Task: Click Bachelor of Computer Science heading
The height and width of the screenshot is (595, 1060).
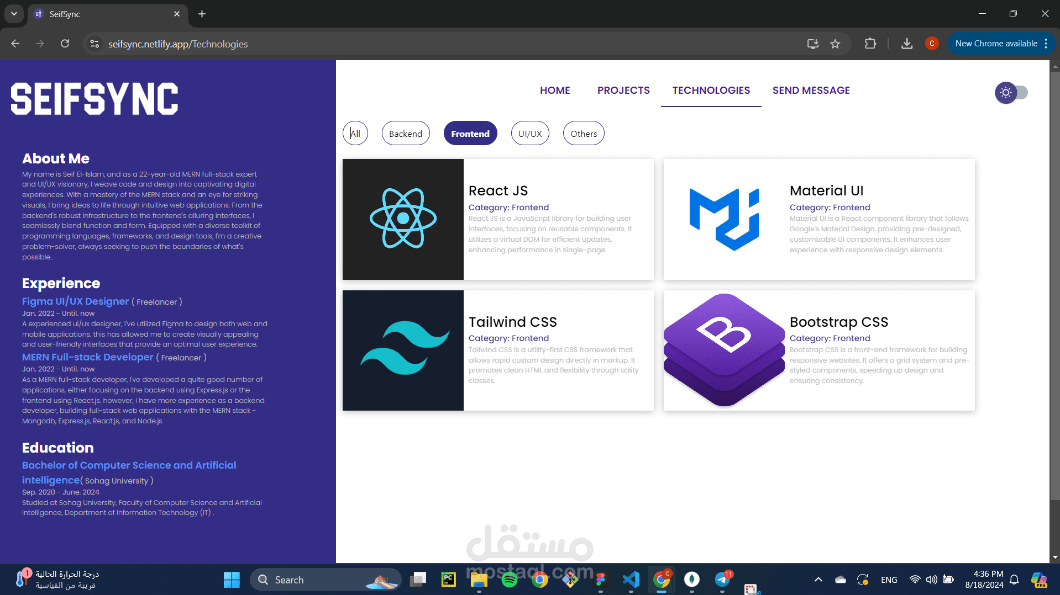Action: tap(129, 472)
